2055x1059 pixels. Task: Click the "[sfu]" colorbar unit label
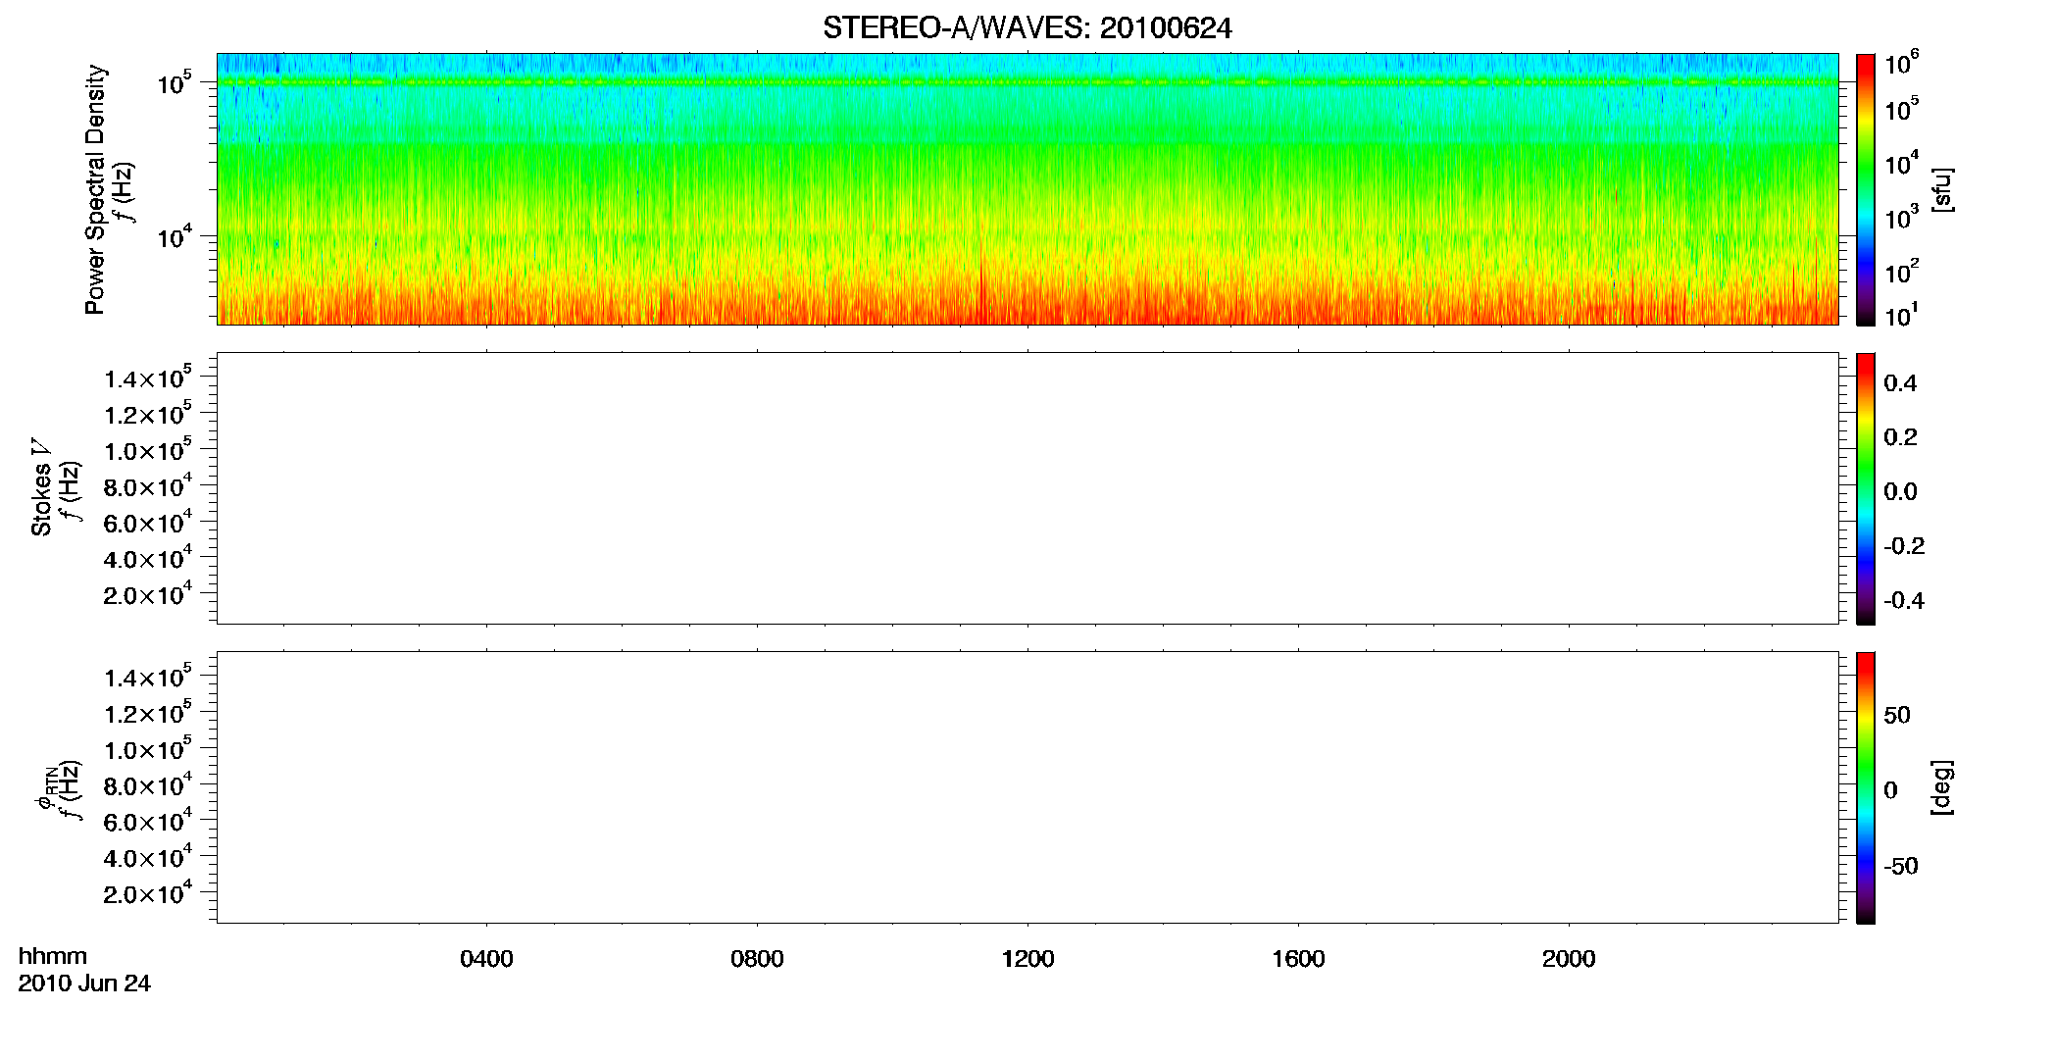[1941, 189]
